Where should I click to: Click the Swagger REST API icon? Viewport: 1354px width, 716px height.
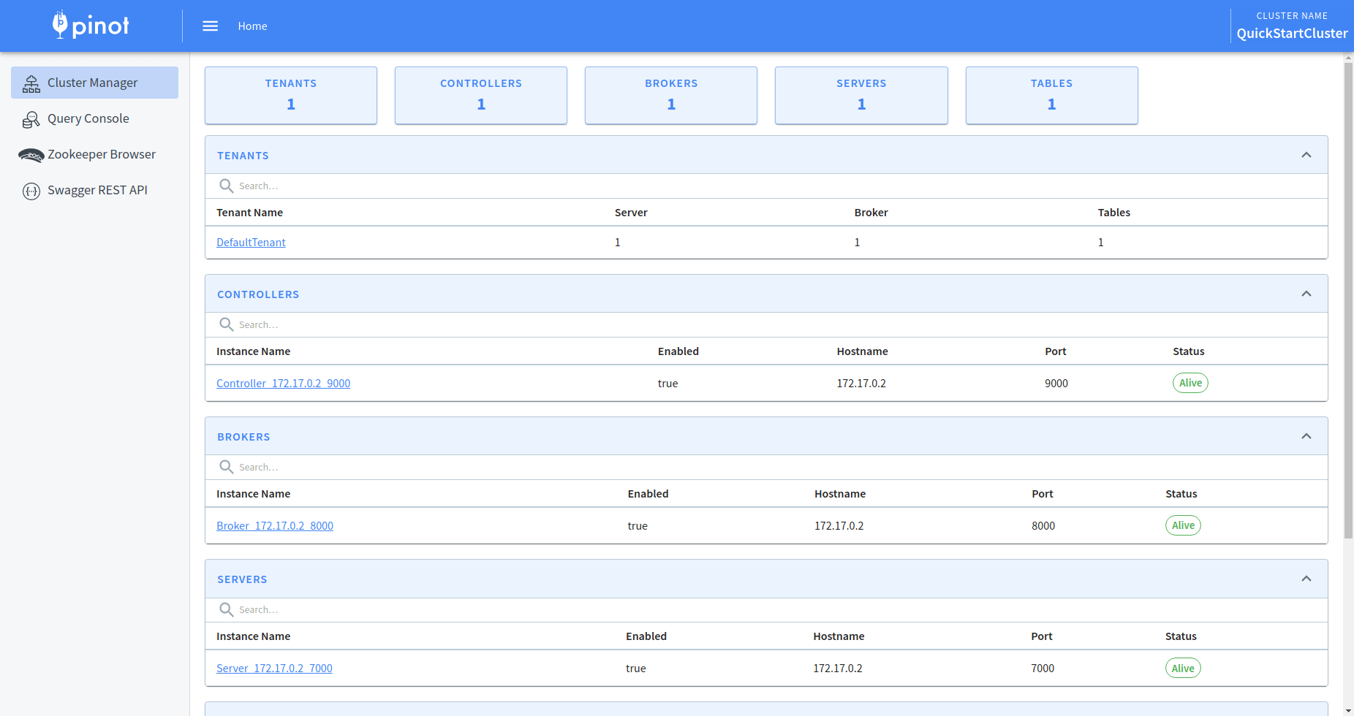pyautogui.click(x=31, y=191)
